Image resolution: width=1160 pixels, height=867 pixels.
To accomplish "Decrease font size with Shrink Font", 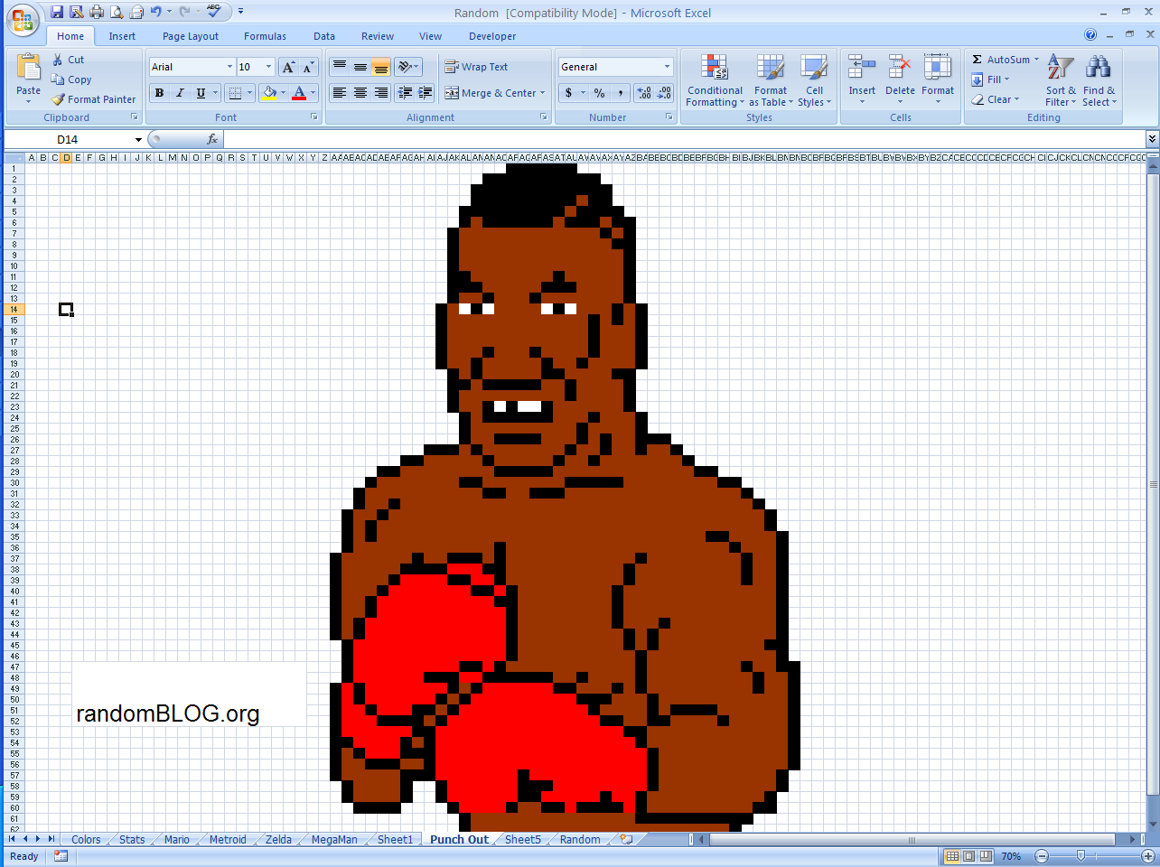I will (x=308, y=67).
